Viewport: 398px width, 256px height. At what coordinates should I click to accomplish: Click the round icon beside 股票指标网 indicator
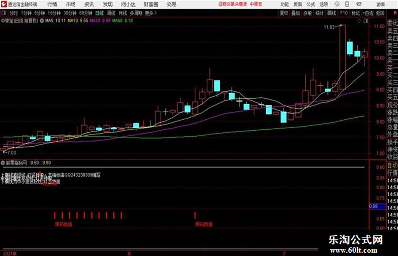3,163
